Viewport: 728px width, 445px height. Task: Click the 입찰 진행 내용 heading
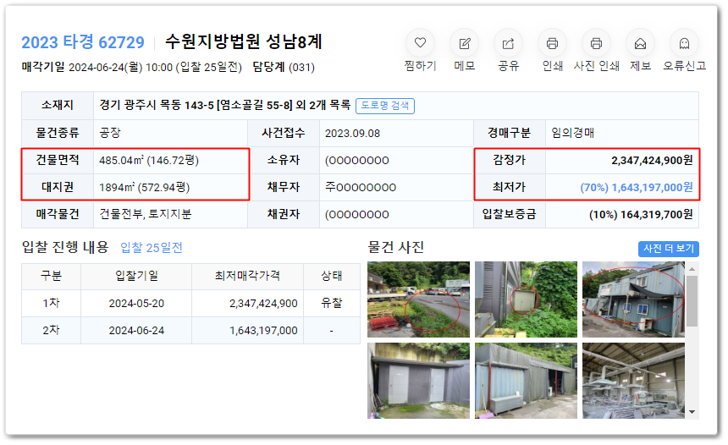[x=65, y=247]
